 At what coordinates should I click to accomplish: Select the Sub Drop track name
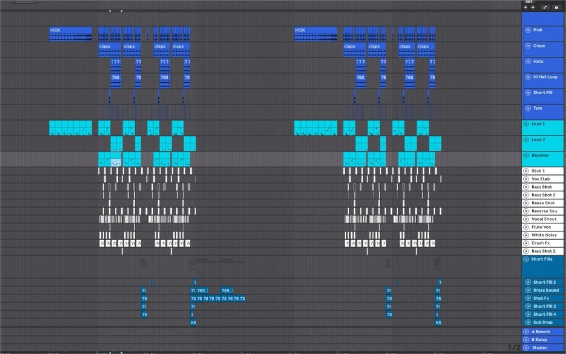click(543, 322)
